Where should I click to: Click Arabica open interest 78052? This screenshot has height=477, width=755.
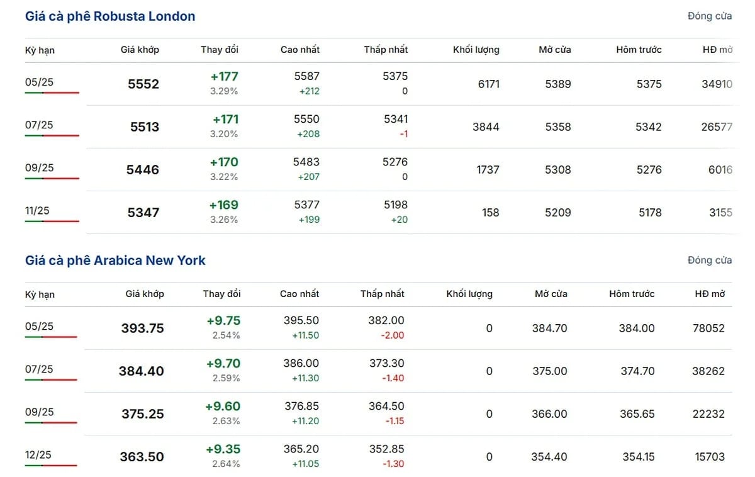(x=709, y=328)
